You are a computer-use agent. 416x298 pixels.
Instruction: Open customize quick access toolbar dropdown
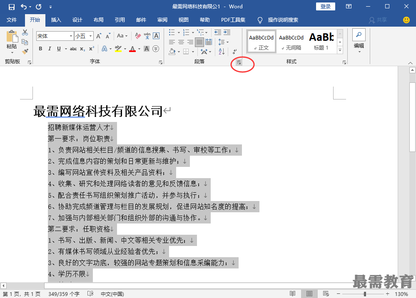pyautogui.click(x=50, y=7)
